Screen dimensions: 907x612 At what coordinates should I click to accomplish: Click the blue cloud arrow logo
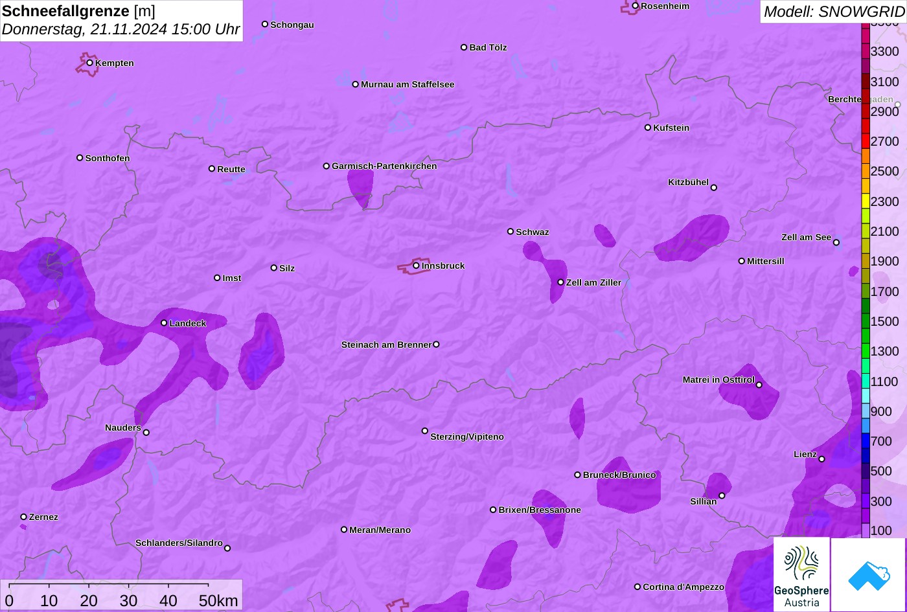pyautogui.click(x=868, y=574)
